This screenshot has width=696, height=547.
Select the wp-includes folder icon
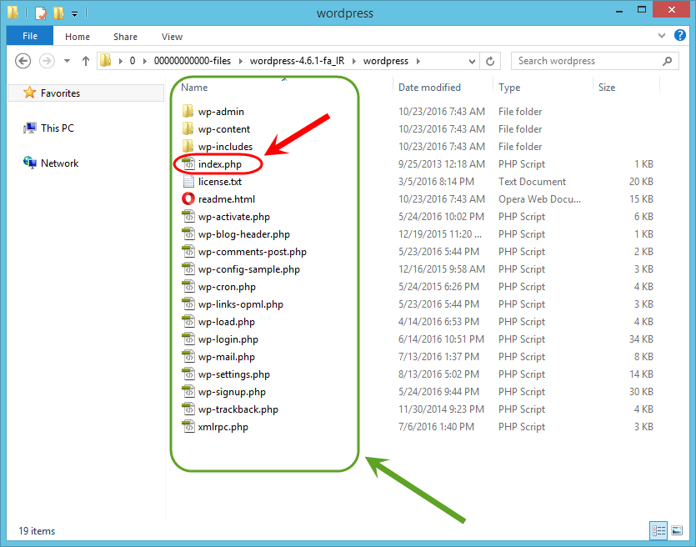[188, 146]
